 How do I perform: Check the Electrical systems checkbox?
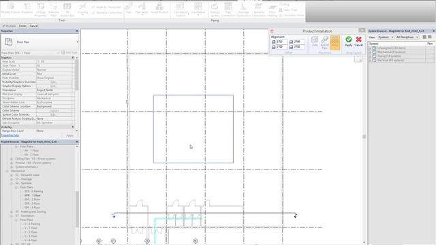tap(374, 60)
